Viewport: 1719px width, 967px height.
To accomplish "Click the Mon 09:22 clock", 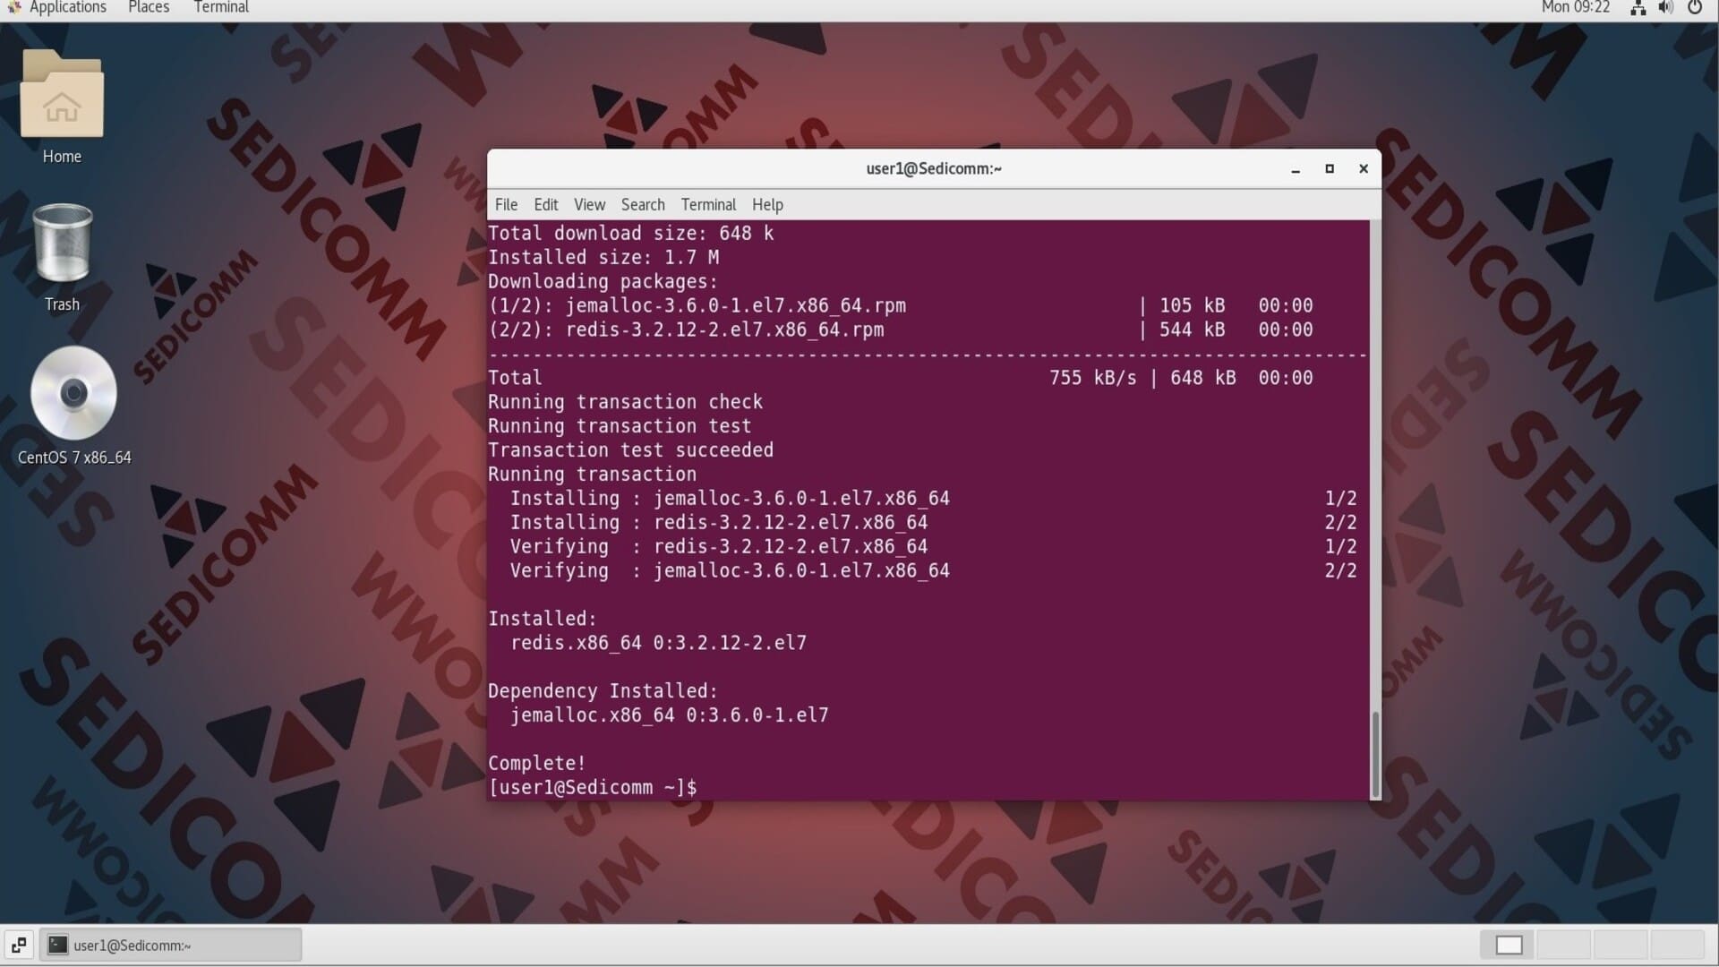I will (x=1575, y=8).
